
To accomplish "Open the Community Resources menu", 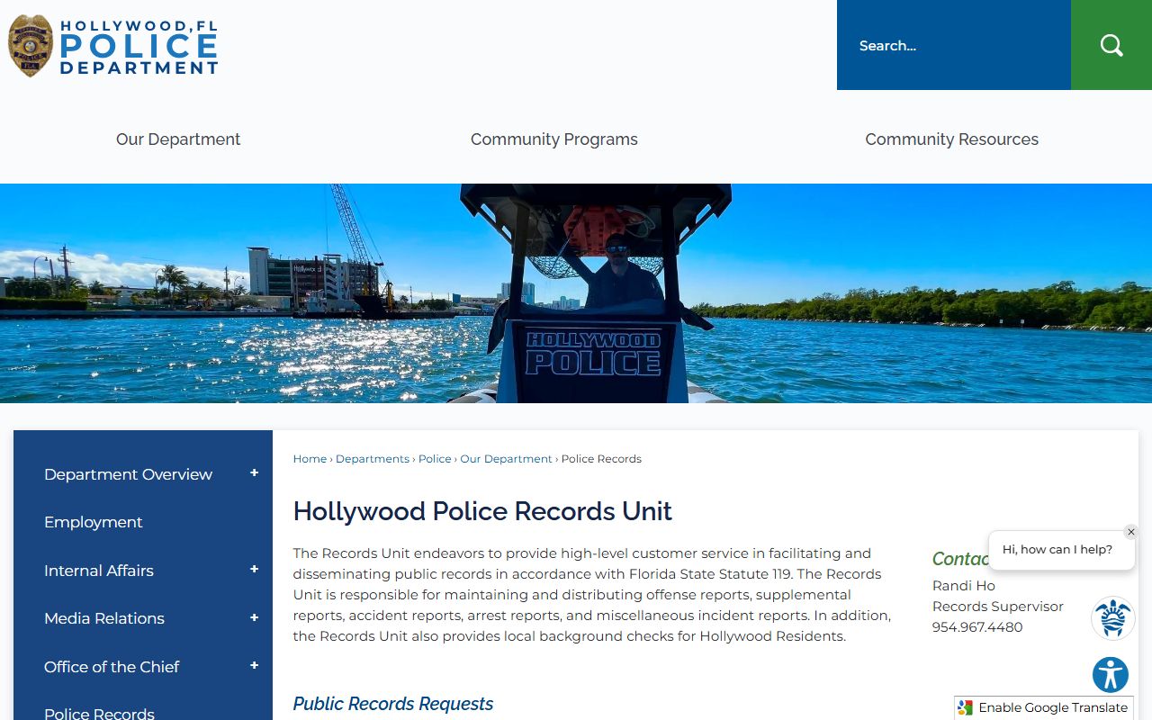I will coord(951,139).
